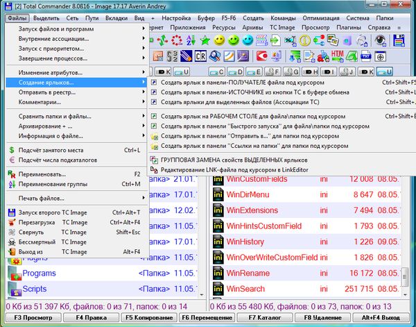Click the CR toolbar icon
The image size is (416, 327).
[x=200, y=56]
